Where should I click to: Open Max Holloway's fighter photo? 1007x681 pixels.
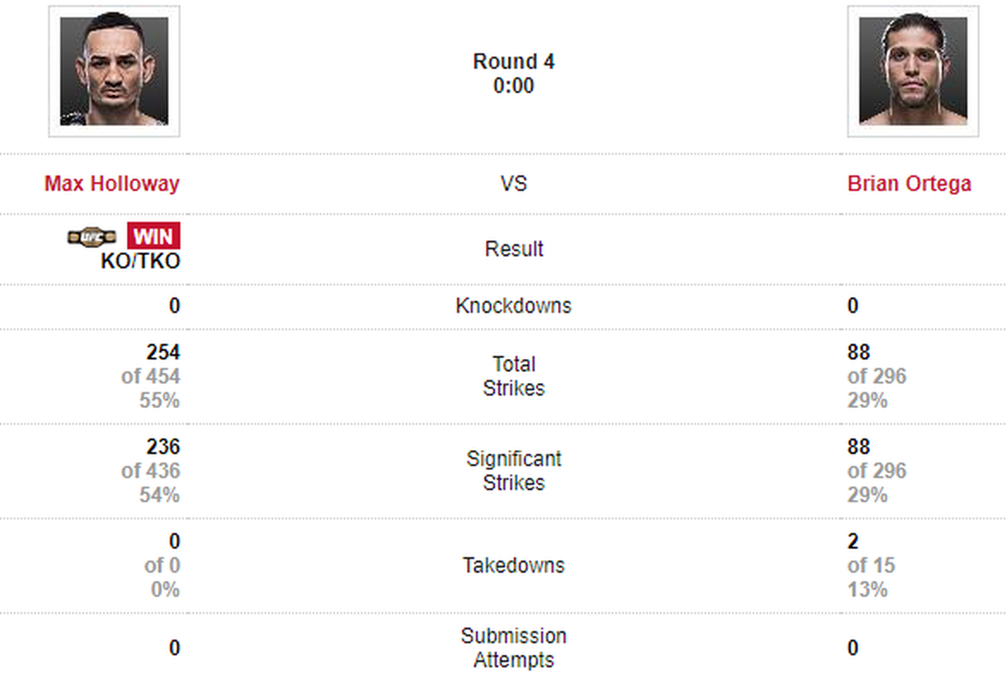pos(114,72)
